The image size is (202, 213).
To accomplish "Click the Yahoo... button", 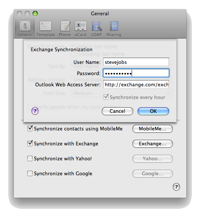I will [x=153, y=158].
